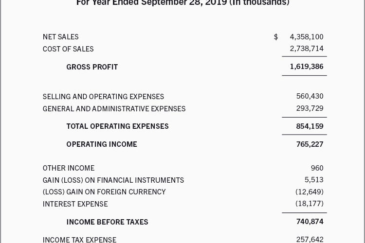Click the GROSS PROFIT heading

point(92,67)
